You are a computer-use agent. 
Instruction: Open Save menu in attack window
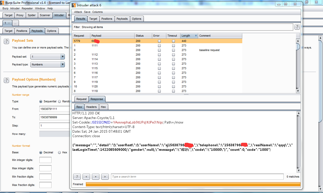tap(87, 12)
